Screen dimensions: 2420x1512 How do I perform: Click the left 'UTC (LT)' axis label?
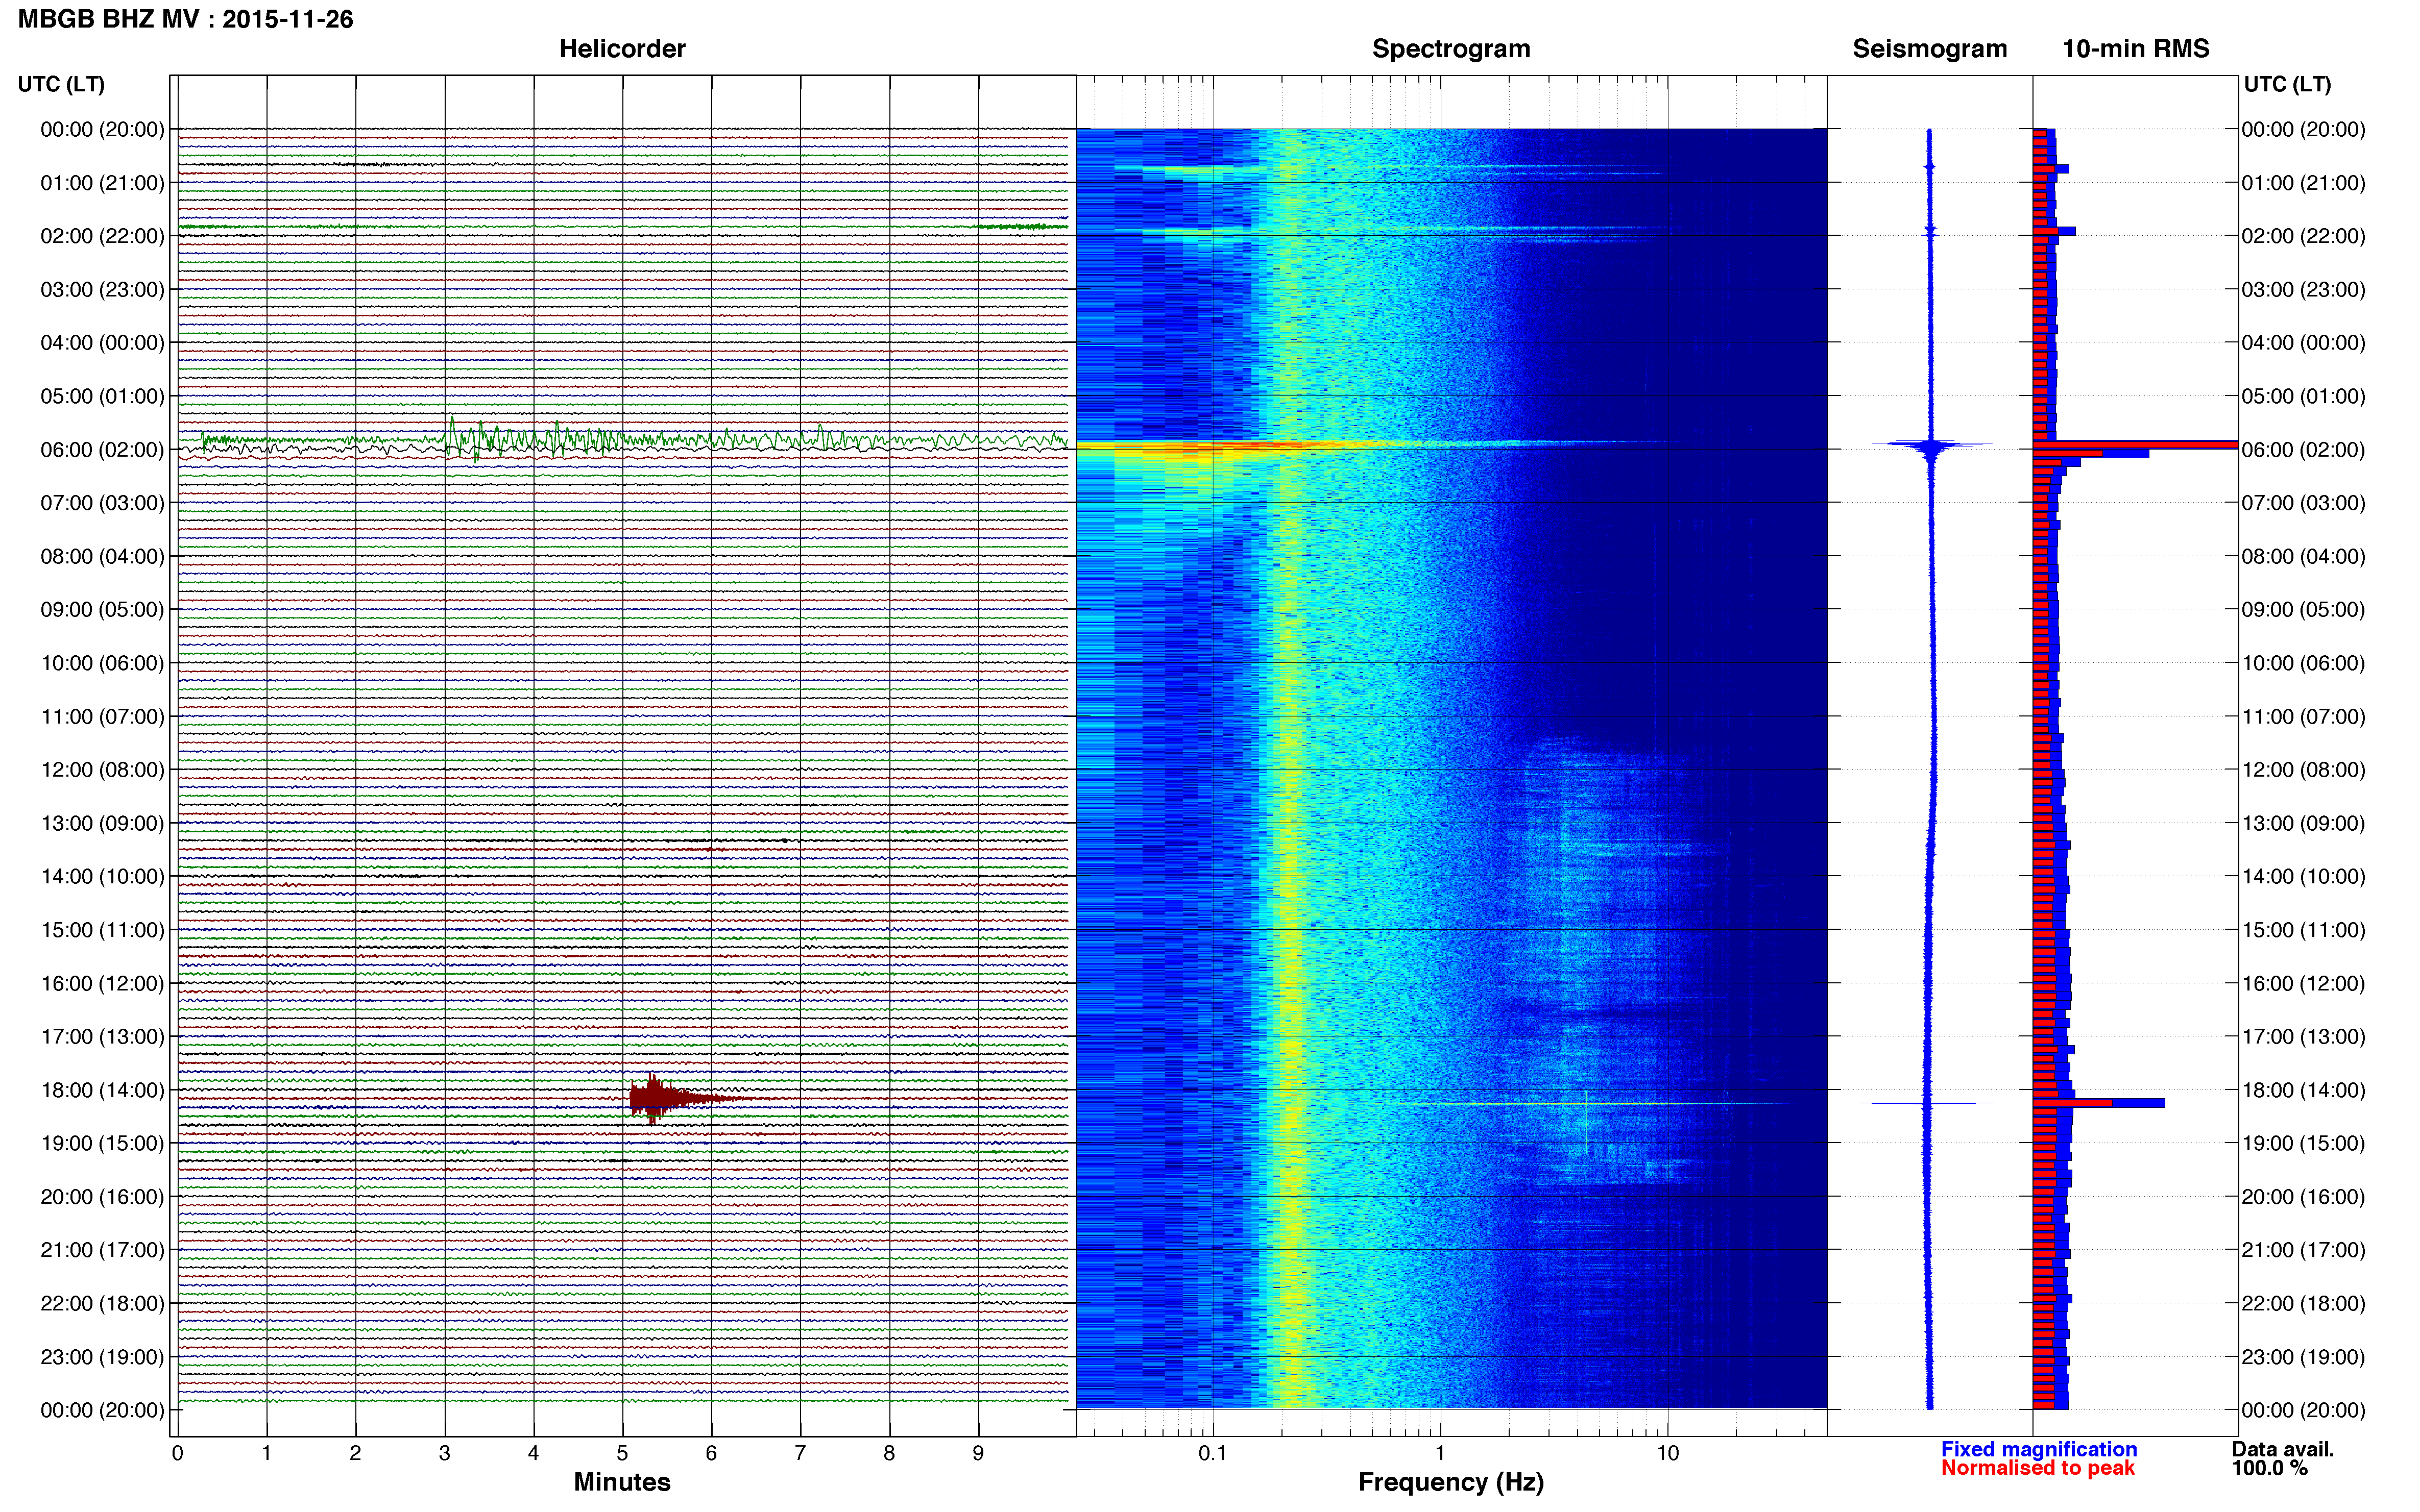[x=61, y=84]
